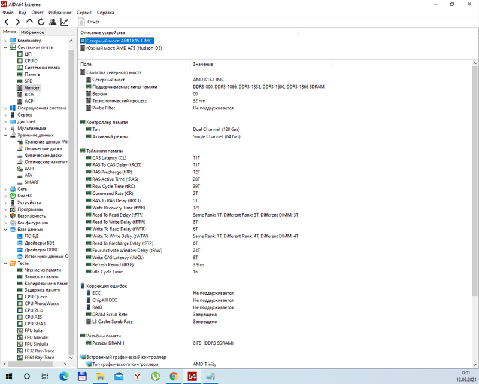This screenshot has height=384, width=479.
Task: Open the Избранное menu in the menu bar
Action: 60,13
